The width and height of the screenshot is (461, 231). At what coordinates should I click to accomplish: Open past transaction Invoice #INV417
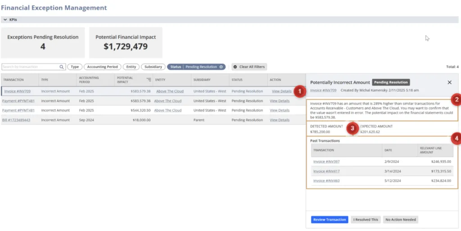tap(326, 171)
